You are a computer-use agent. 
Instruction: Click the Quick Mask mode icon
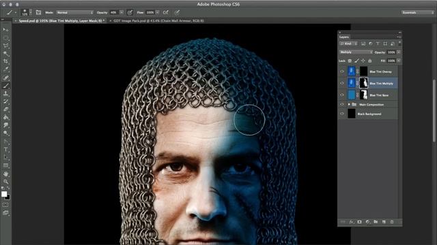(x=5, y=205)
